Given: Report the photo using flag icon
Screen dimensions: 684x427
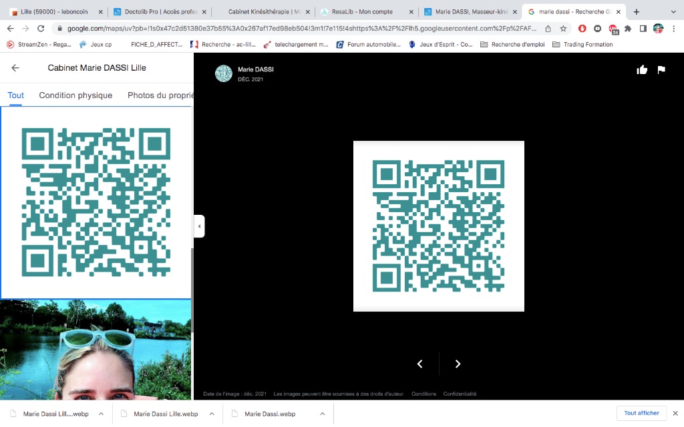Looking at the screenshot, I should click(x=661, y=70).
